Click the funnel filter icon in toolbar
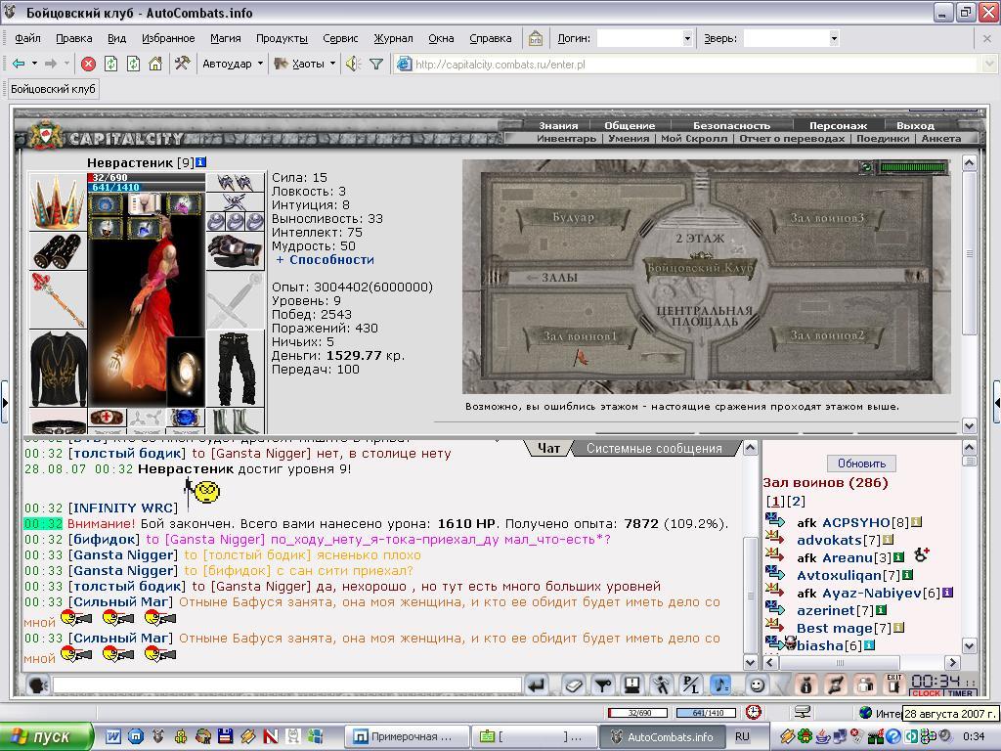Viewport: 1001px width, 751px height. click(376, 64)
